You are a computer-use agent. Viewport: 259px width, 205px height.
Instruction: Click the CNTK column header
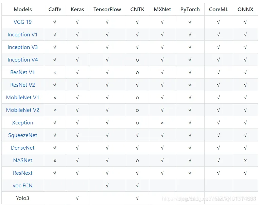point(137,10)
